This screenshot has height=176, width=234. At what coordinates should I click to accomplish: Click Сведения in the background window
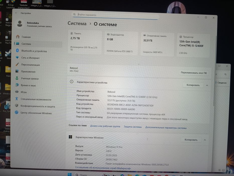coord(222,83)
